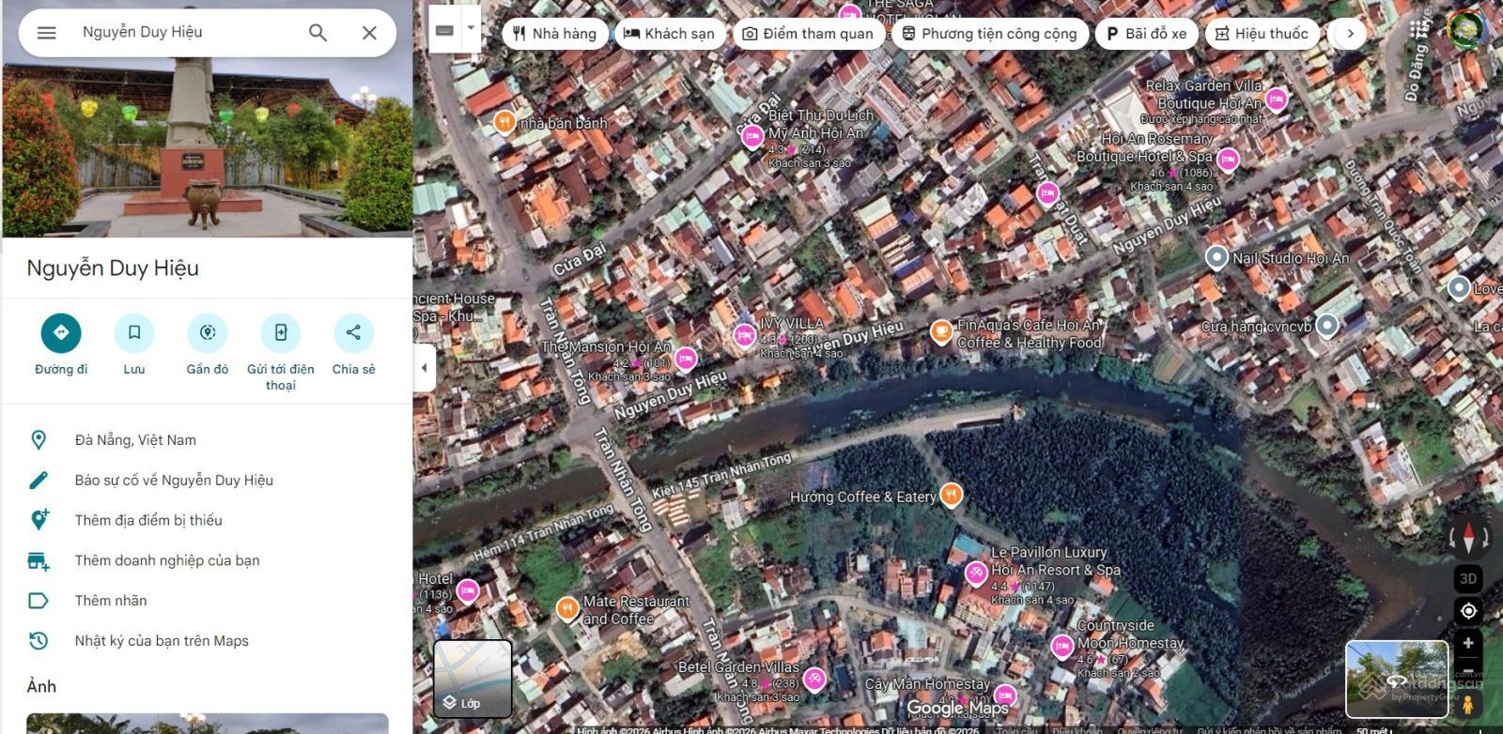Search nearby with the Gần đó button
The height and width of the screenshot is (734, 1503).
pos(208,344)
